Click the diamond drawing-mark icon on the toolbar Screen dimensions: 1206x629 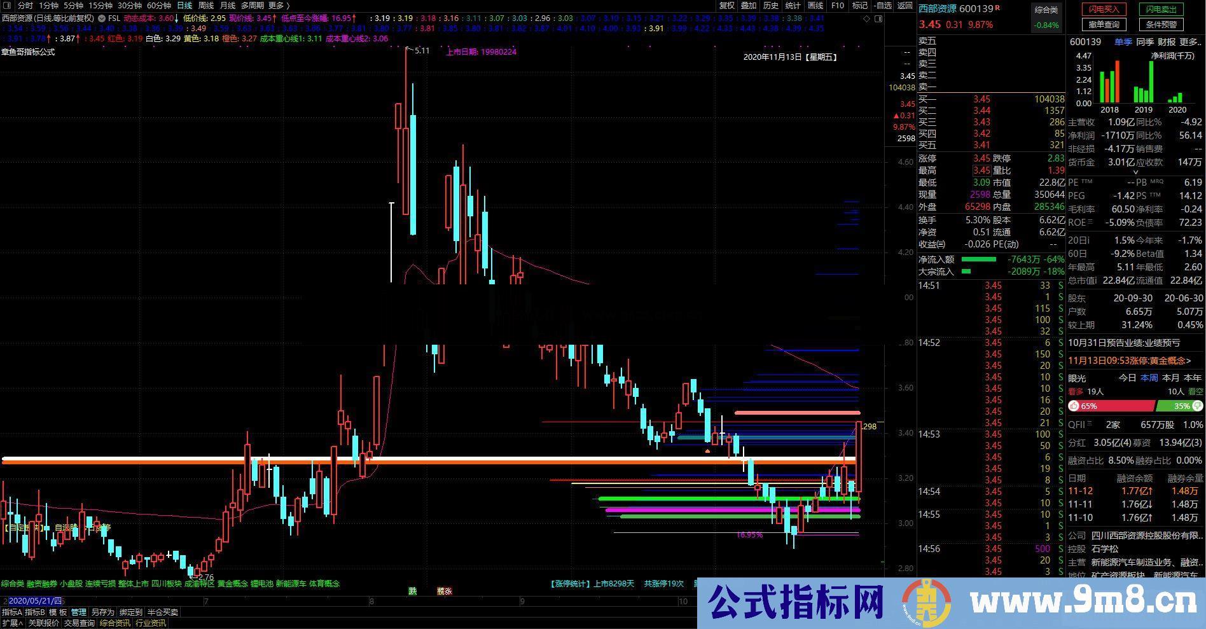pos(867,19)
